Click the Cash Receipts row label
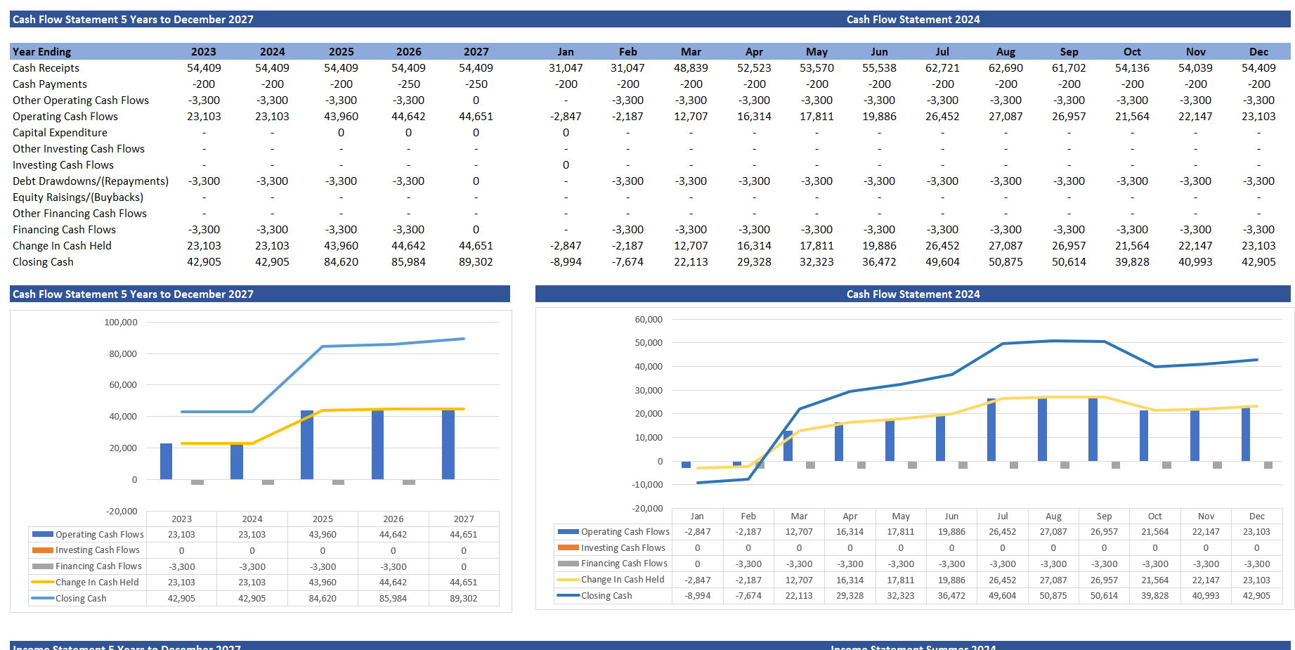1295x650 pixels. point(44,67)
